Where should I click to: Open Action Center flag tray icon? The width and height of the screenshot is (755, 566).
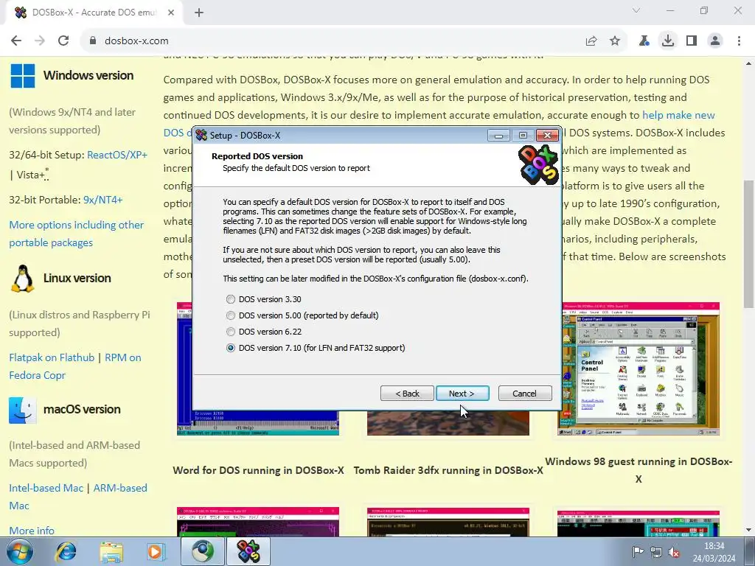coord(638,552)
